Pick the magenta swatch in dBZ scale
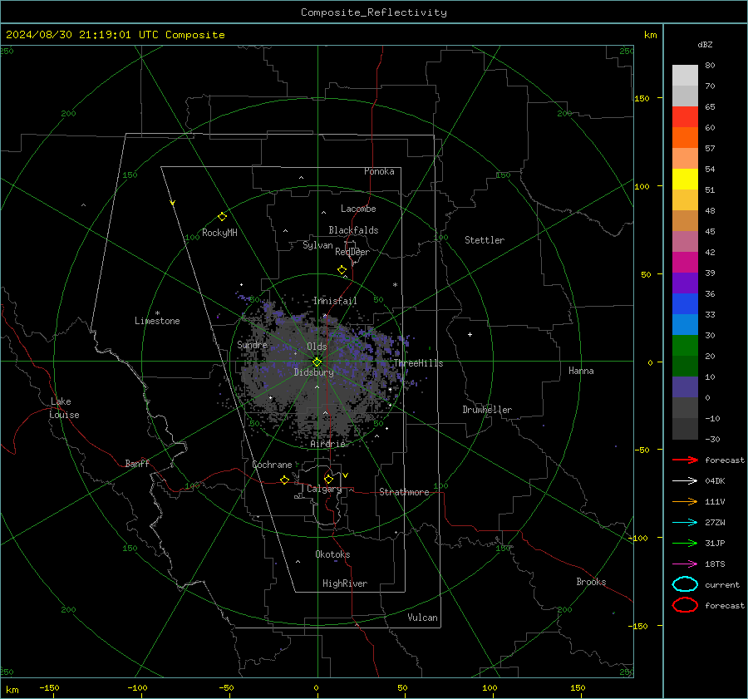This screenshot has height=699, width=748. click(685, 263)
